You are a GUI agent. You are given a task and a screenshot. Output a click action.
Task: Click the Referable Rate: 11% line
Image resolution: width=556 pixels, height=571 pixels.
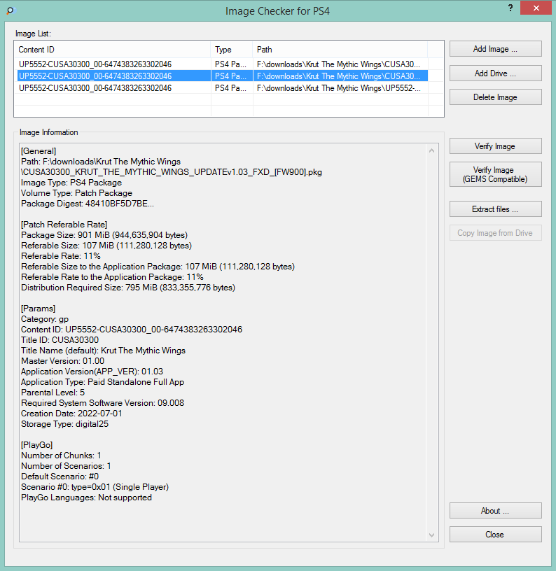pyautogui.click(x=61, y=256)
